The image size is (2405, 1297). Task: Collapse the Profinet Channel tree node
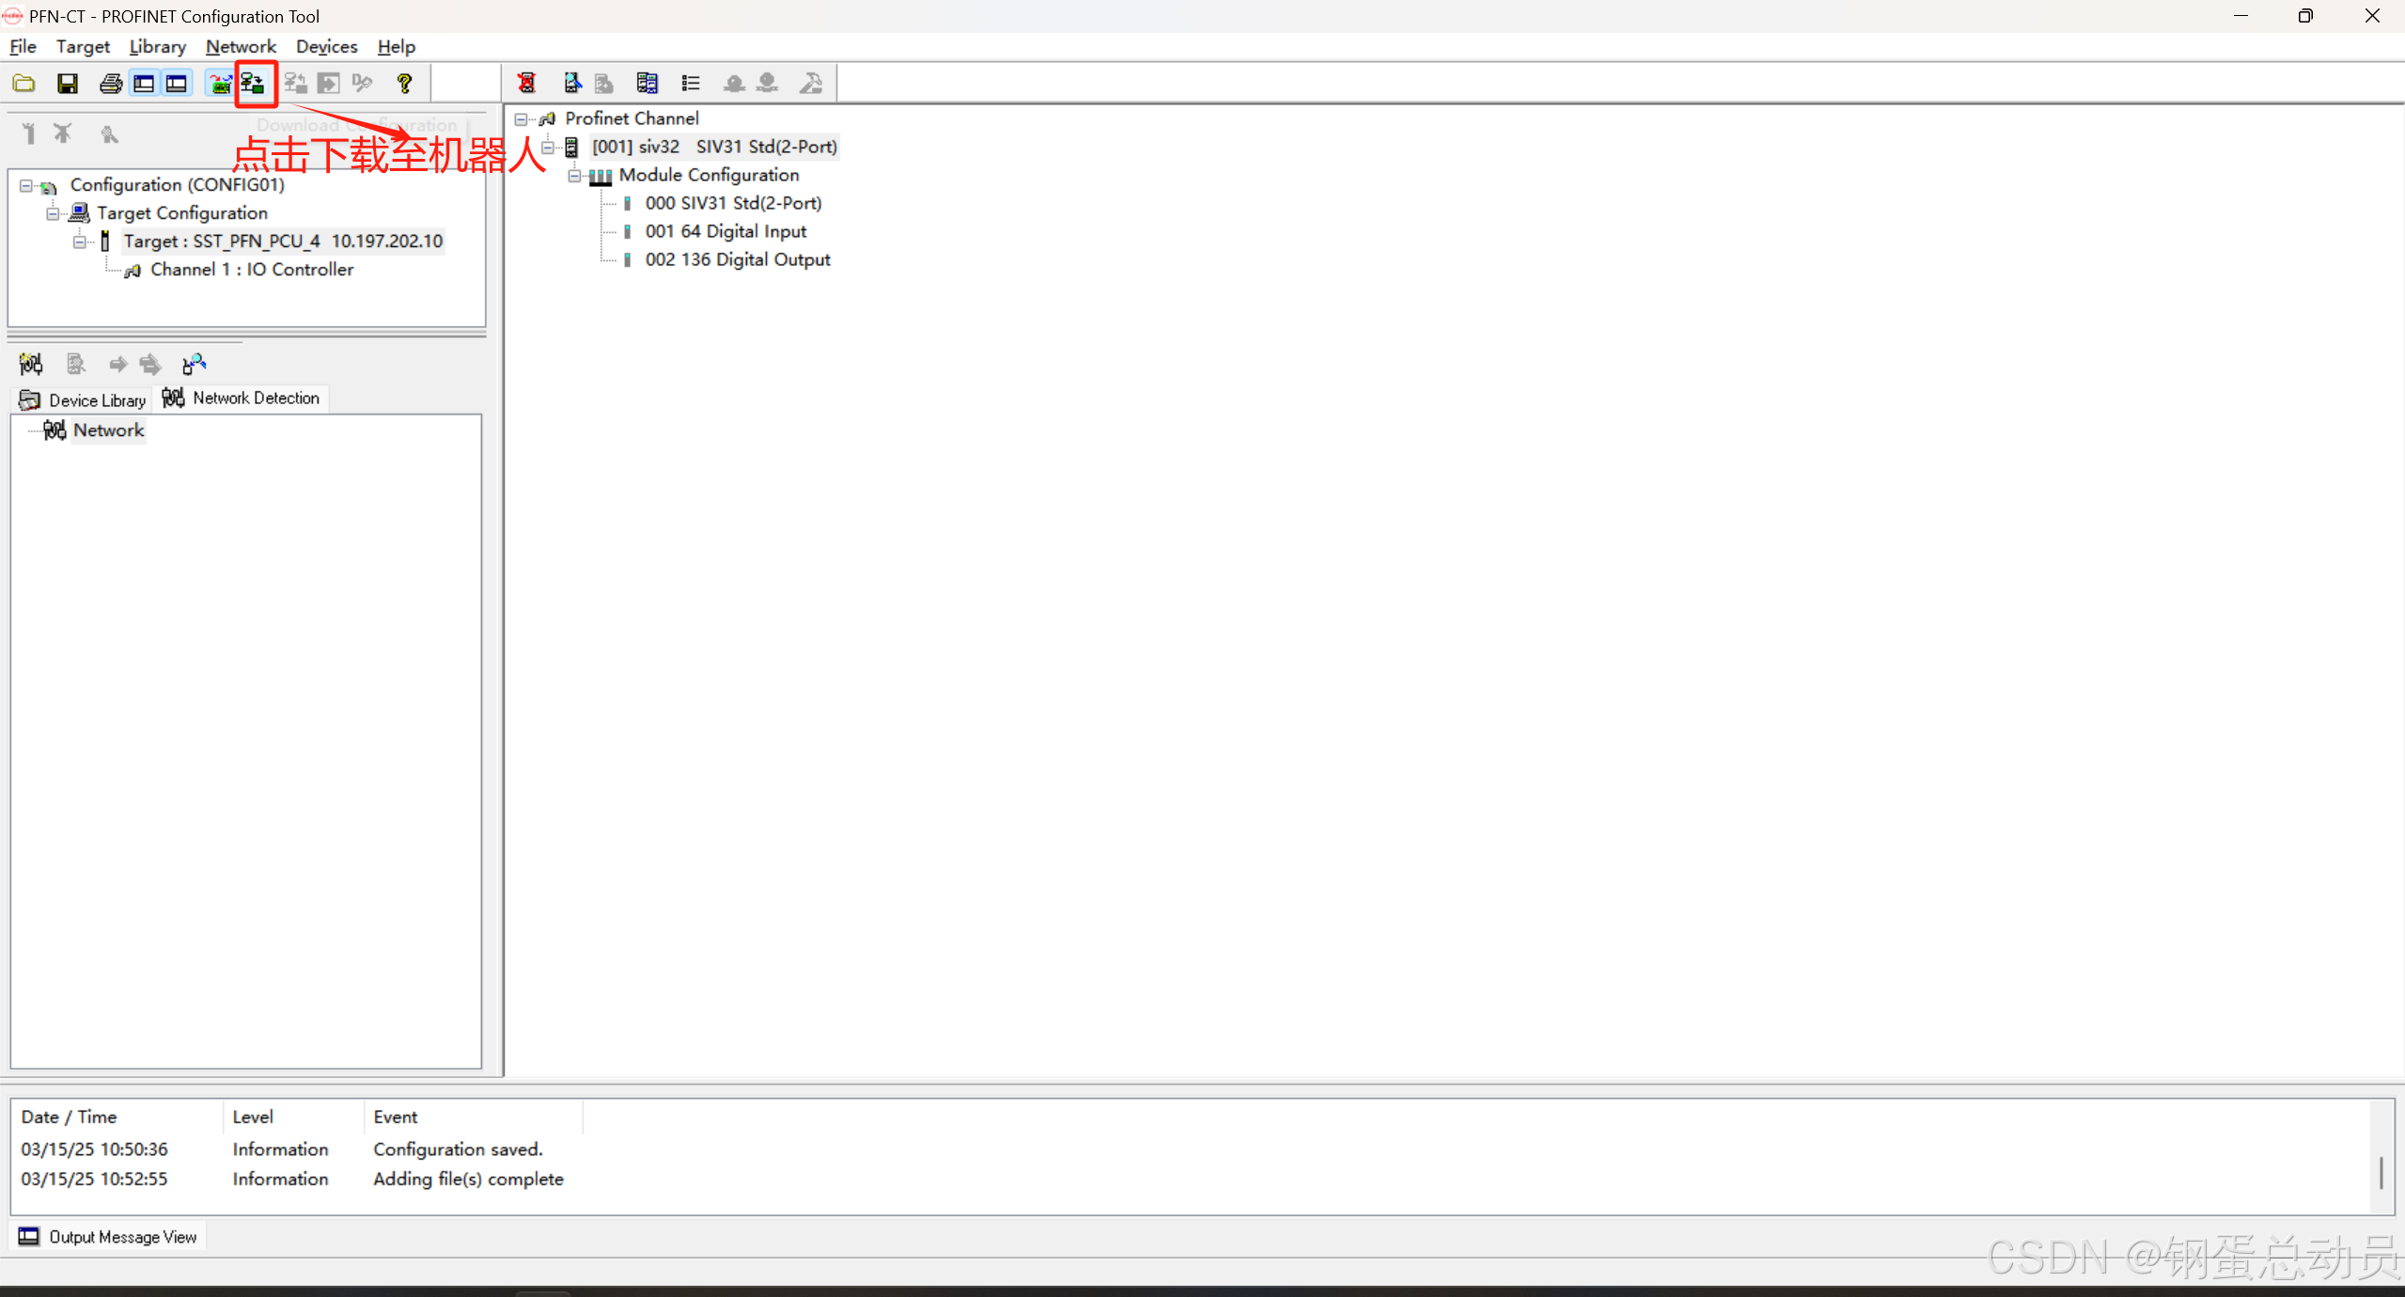coord(521,119)
